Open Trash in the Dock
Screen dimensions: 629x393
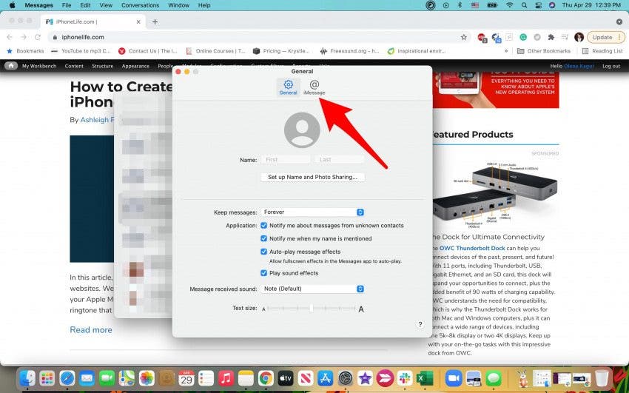pos(602,377)
